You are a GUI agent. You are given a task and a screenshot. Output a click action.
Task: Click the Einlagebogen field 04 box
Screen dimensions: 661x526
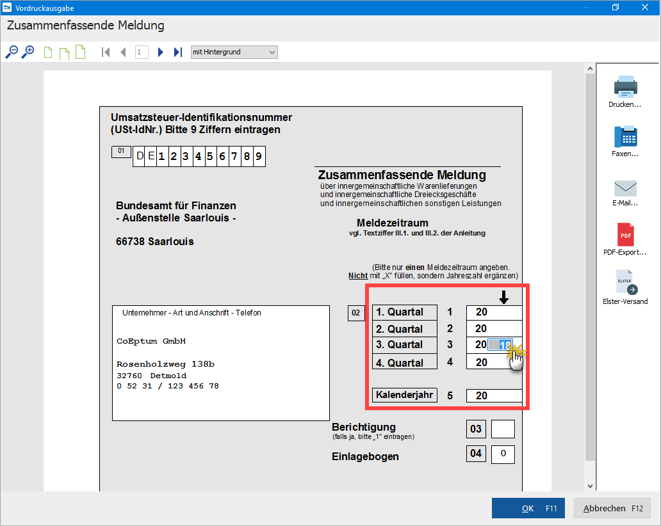[503, 454]
